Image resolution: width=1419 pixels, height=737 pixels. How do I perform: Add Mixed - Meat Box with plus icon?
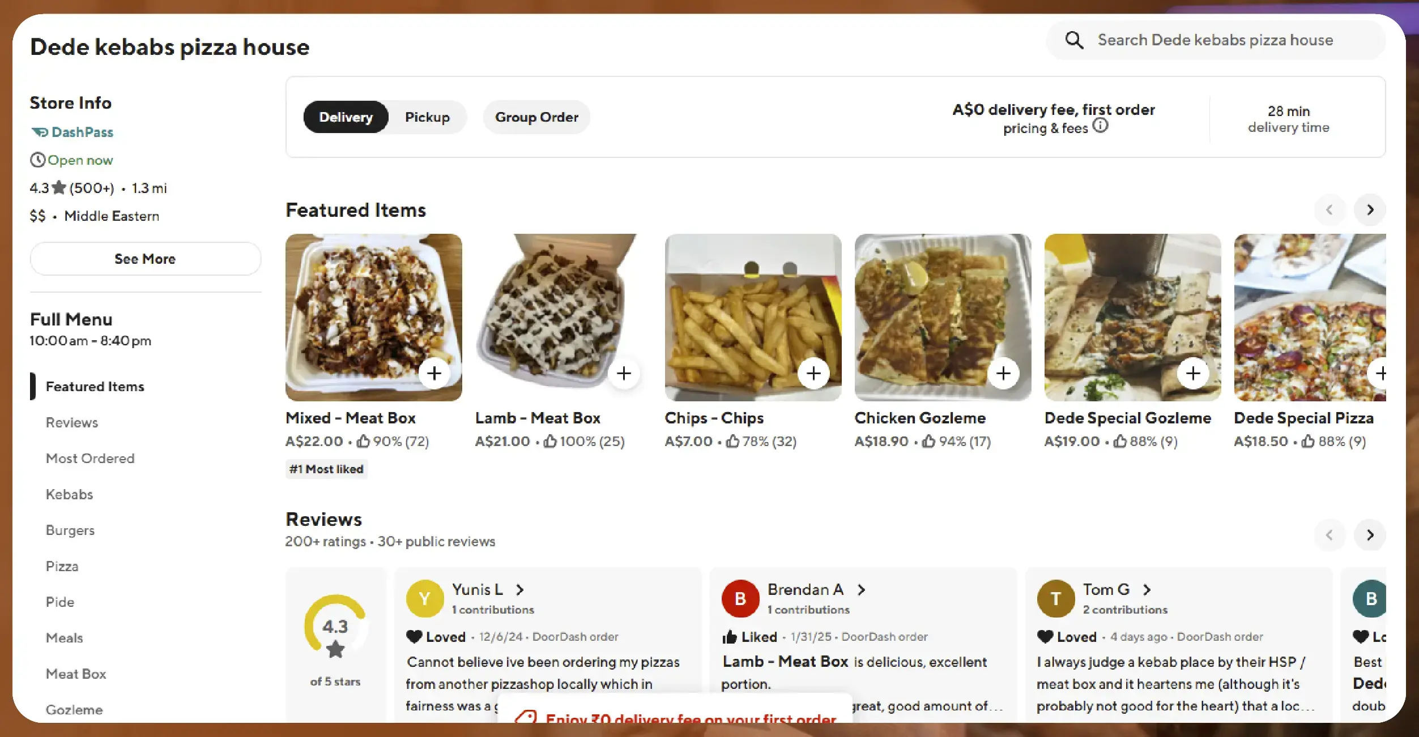click(x=434, y=374)
